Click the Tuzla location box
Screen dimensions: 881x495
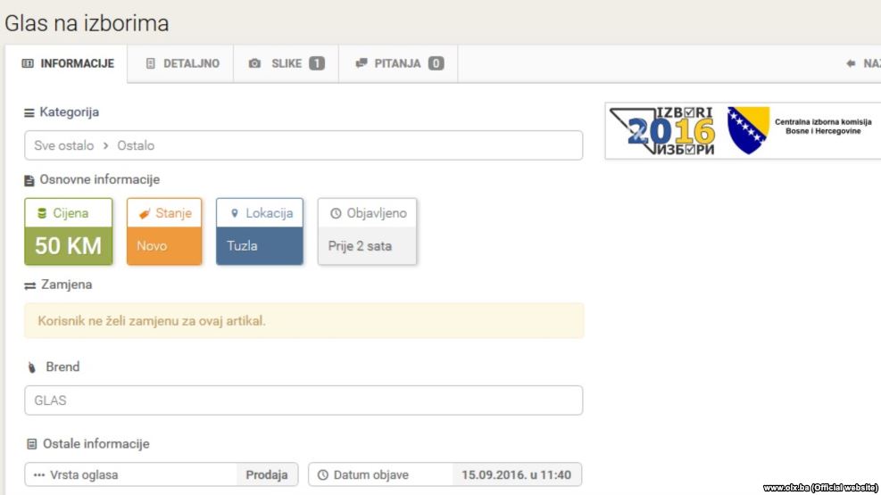tap(259, 246)
